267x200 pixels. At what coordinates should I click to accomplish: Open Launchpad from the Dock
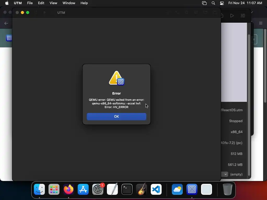54,189
